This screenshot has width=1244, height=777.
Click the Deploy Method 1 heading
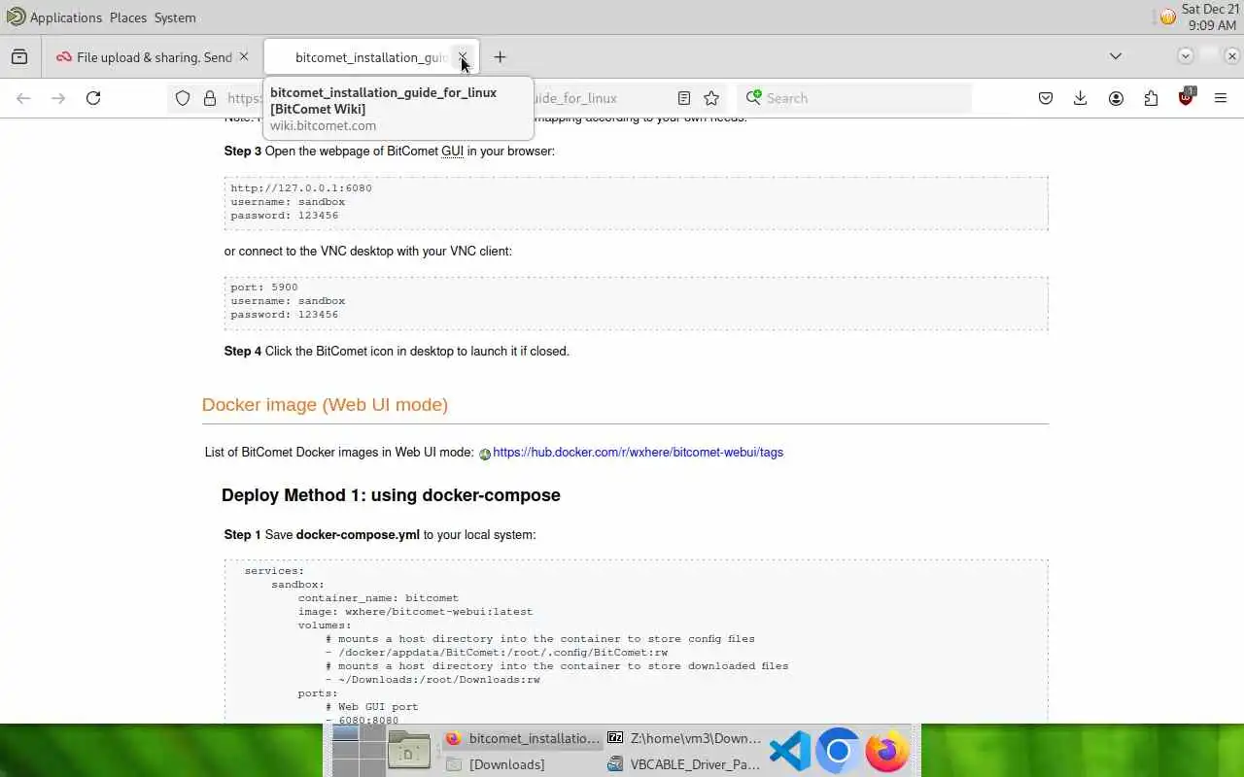click(391, 495)
